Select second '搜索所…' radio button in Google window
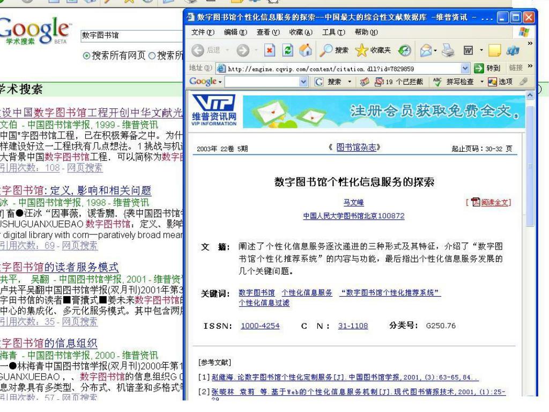549x412 pixels. pyautogui.click(x=152, y=55)
